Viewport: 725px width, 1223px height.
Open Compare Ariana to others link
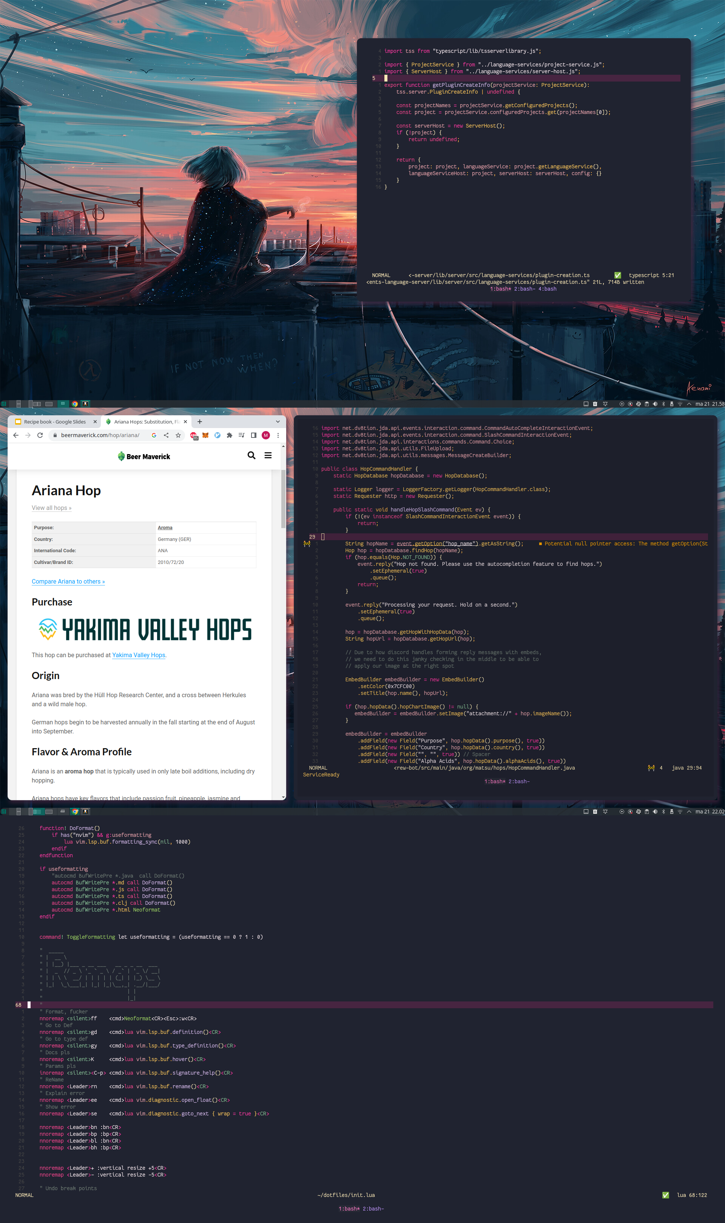tap(68, 581)
